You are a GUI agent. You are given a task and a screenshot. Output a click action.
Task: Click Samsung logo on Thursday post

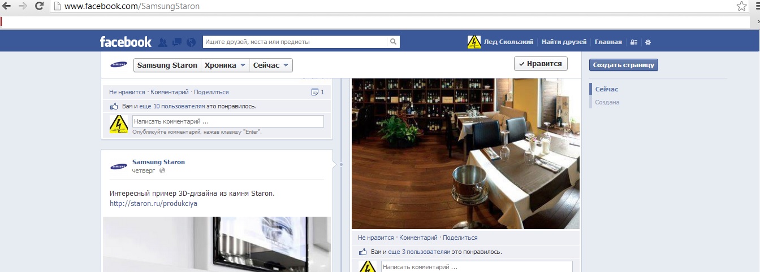point(119,166)
